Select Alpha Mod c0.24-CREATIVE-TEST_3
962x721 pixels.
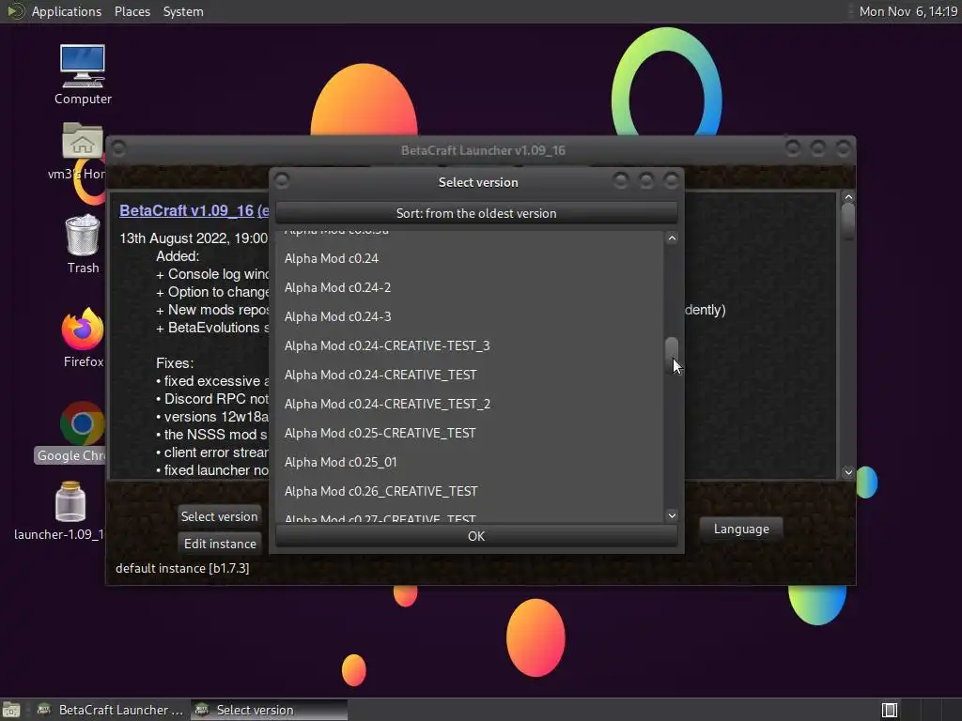pos(470,345)
